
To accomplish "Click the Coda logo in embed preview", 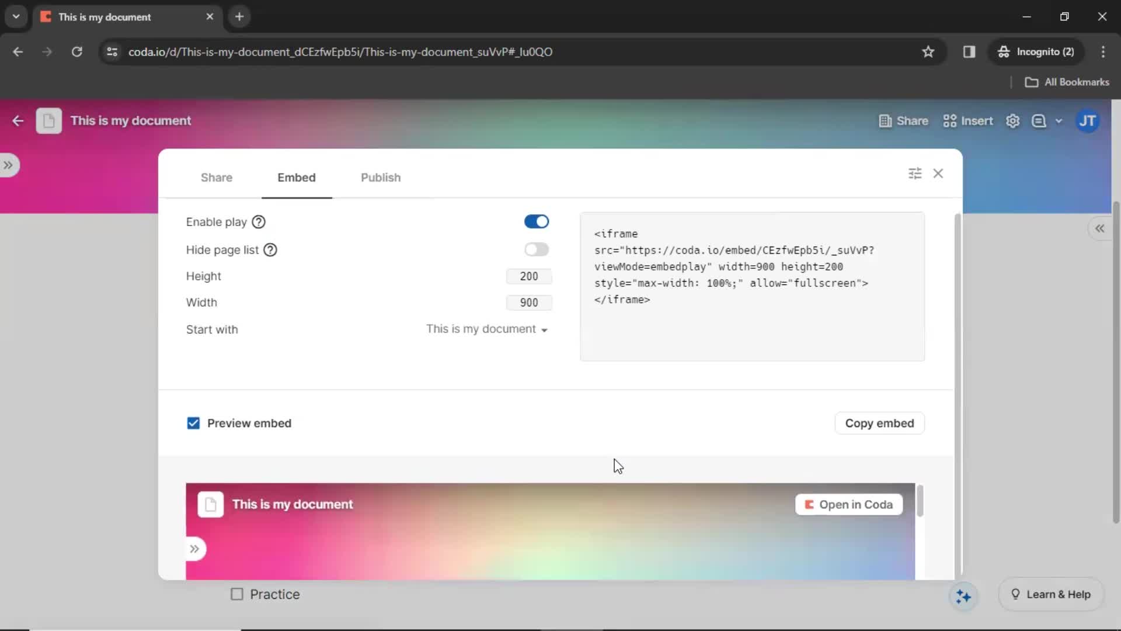I will [809, 504].
